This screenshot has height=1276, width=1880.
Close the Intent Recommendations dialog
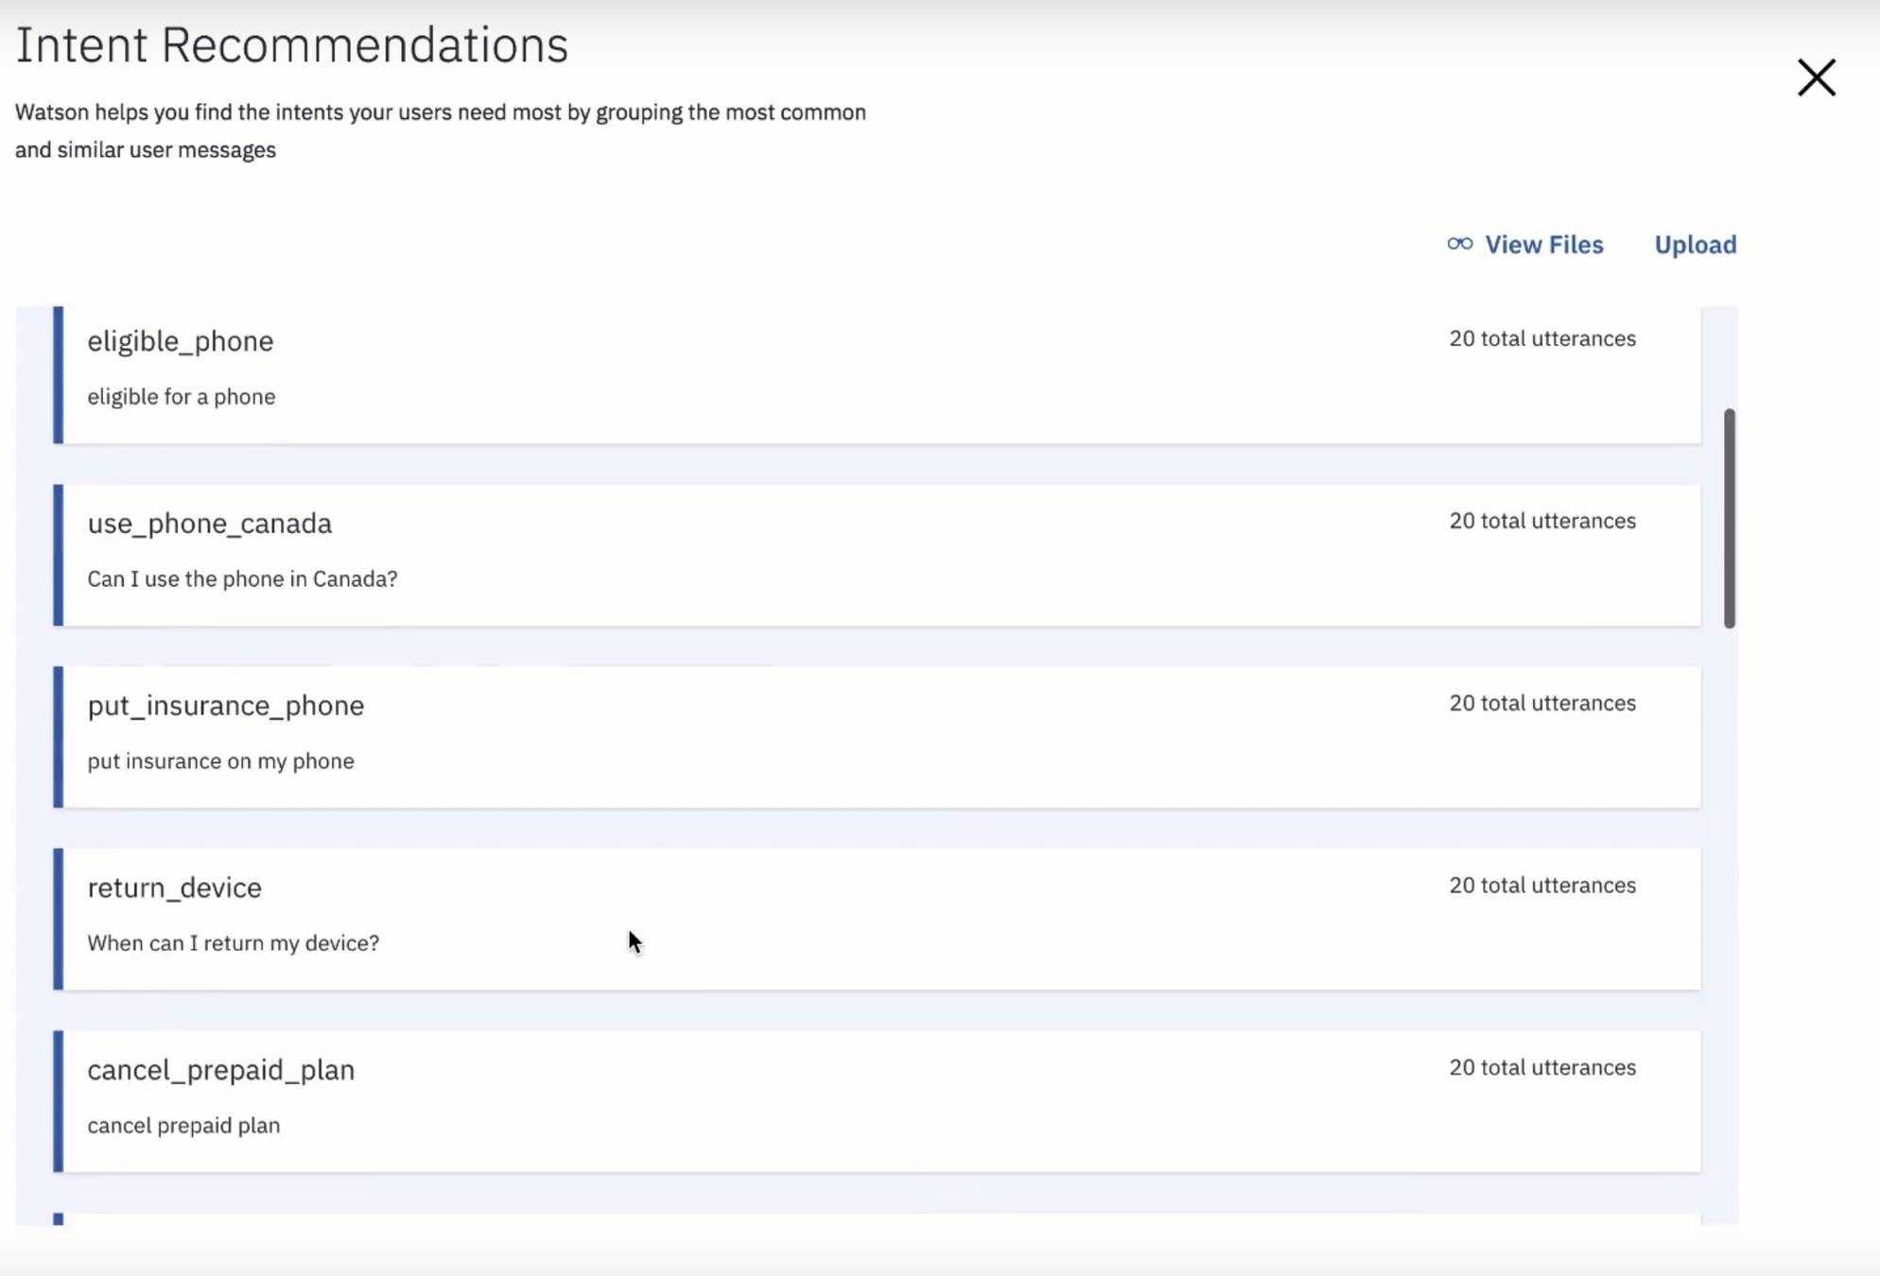(x=1816, y=78)
